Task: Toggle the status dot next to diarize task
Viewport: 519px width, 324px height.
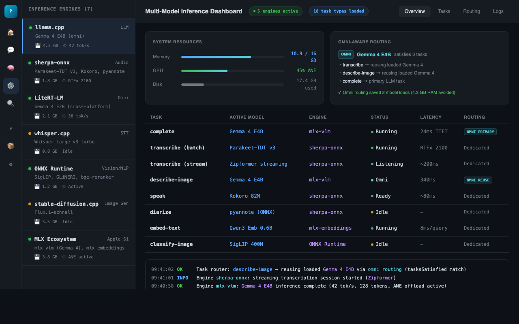Action: [371, 212]
